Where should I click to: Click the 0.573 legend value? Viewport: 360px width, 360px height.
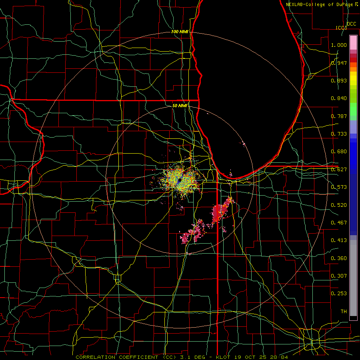[x=339, y=187]
